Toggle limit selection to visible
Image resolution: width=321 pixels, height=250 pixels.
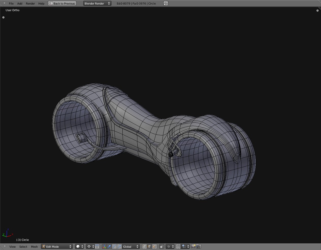click(x=162, y=246)
